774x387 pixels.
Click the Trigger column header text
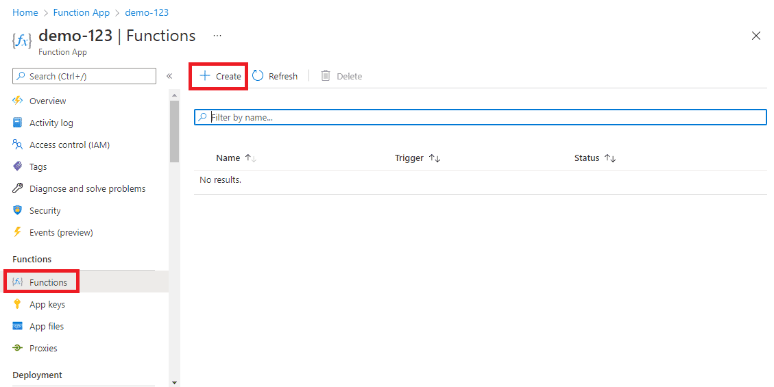click(409, 158)
